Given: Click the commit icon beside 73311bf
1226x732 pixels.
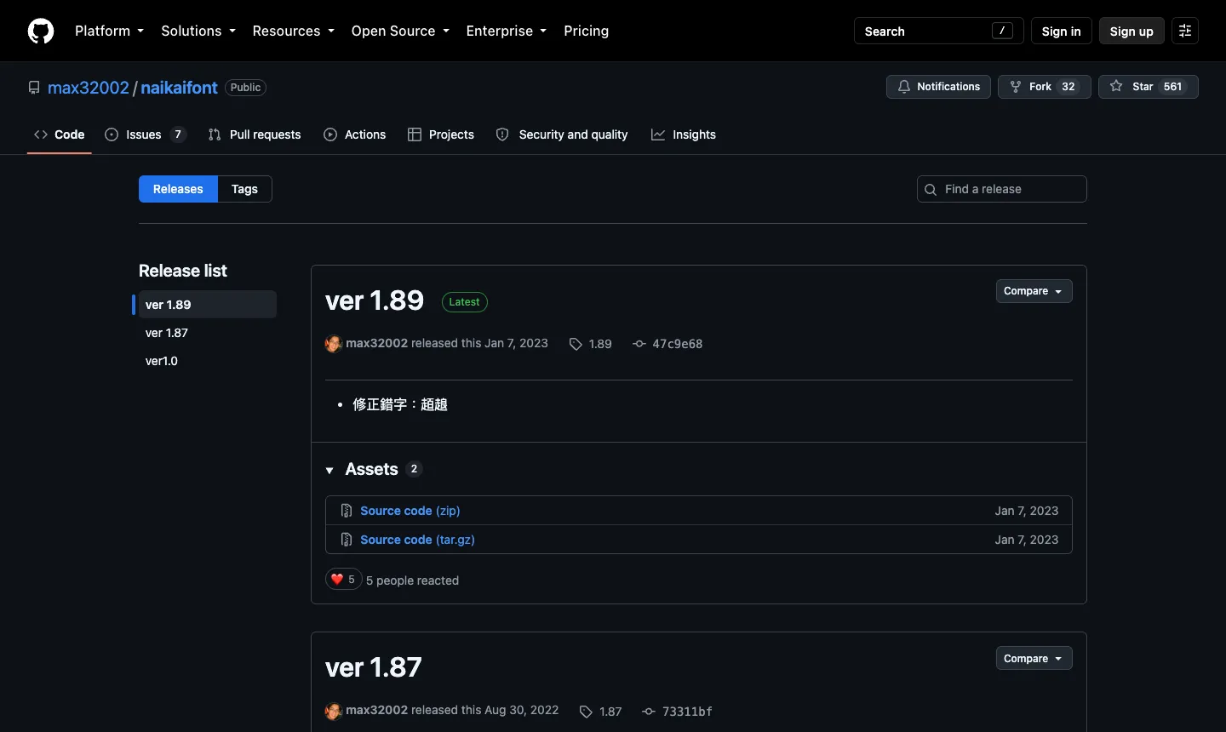Looking at the screenshot, I should [x=649, y=712].
